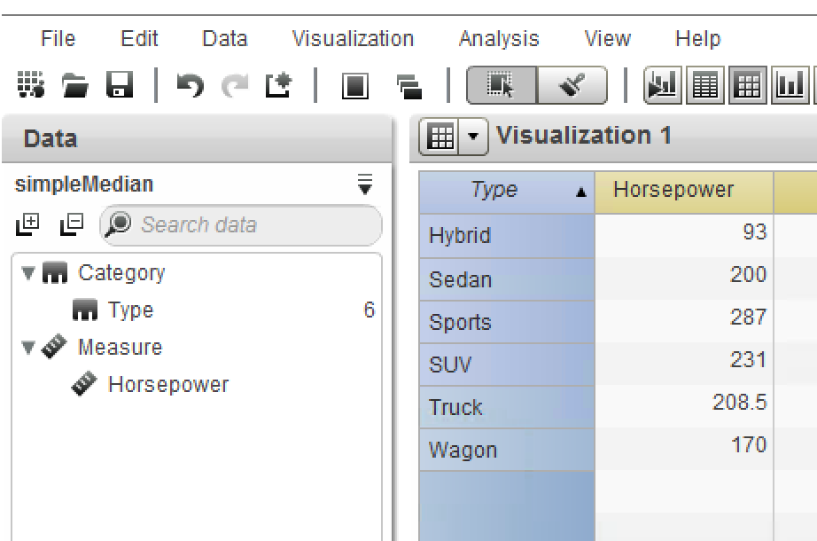This screenshot has height=541, width=817.
Task: Toggle the crosstab visualization button
Action: [x=747, y=85]
